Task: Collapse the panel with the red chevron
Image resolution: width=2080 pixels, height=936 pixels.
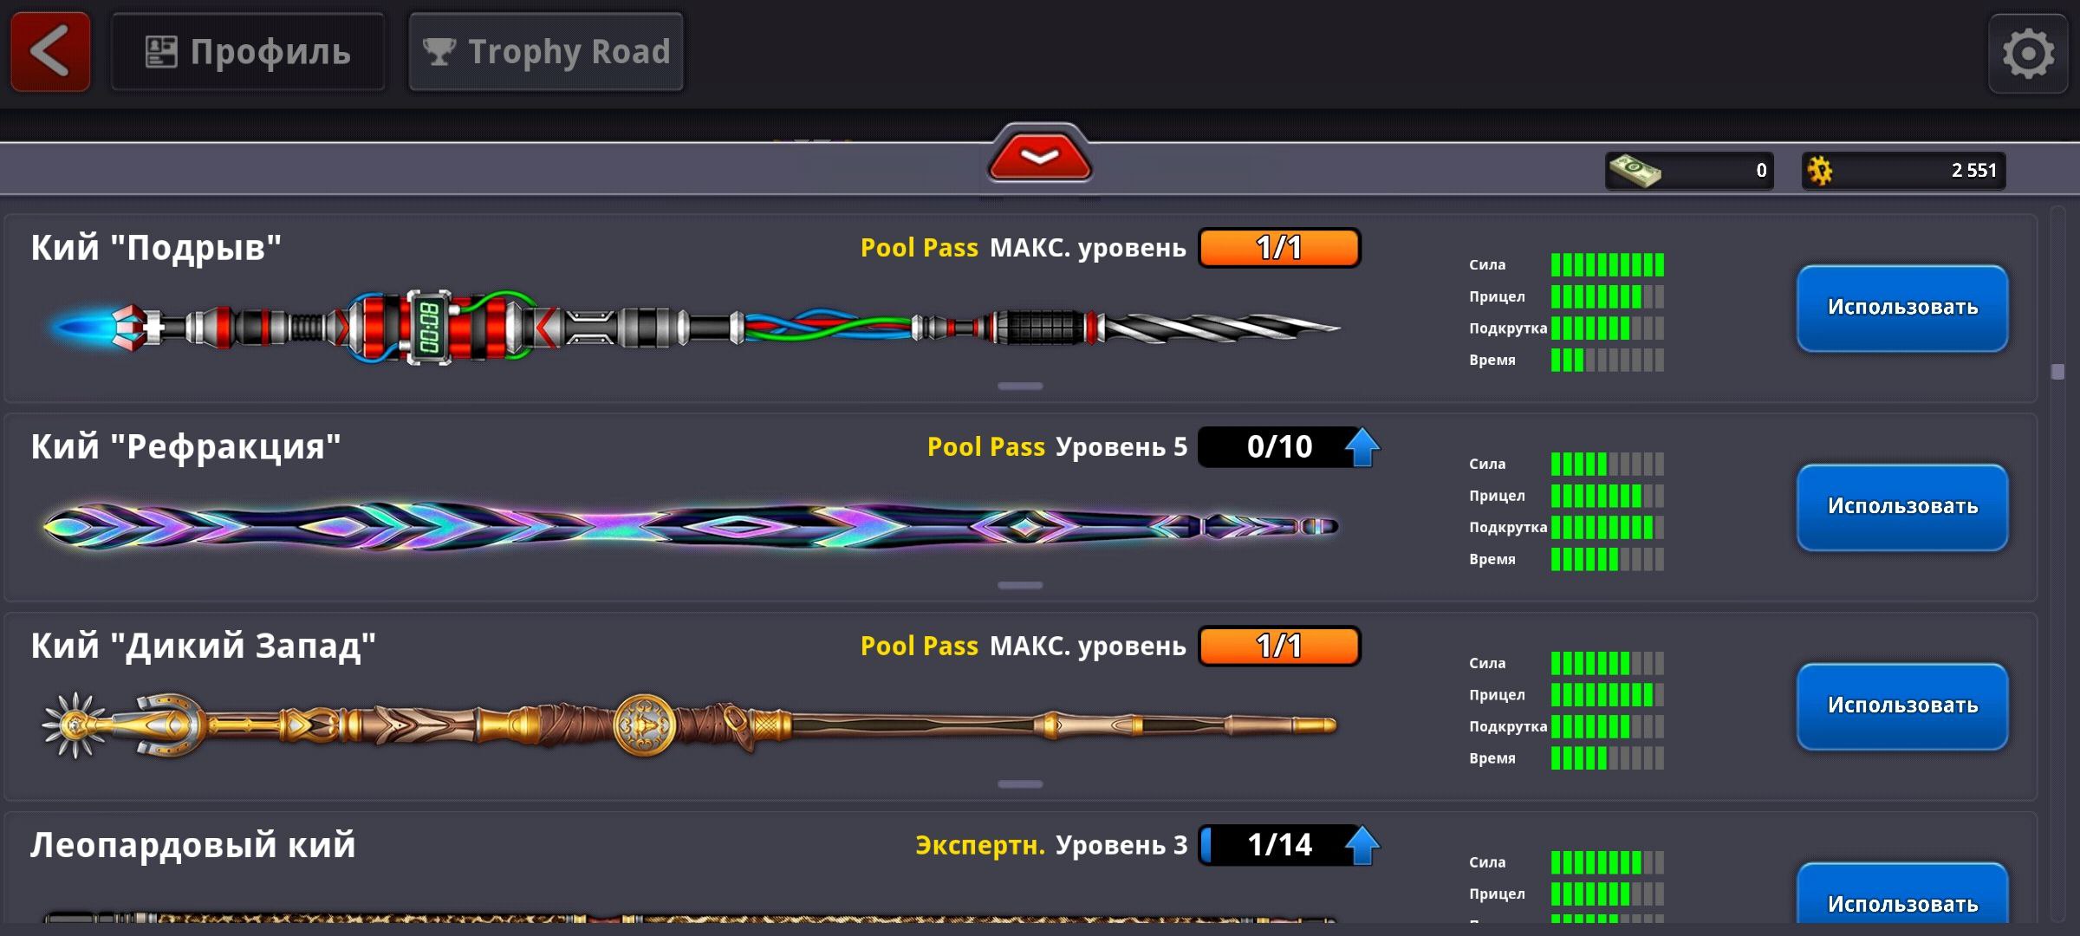Action: [x=1040, y=156]
